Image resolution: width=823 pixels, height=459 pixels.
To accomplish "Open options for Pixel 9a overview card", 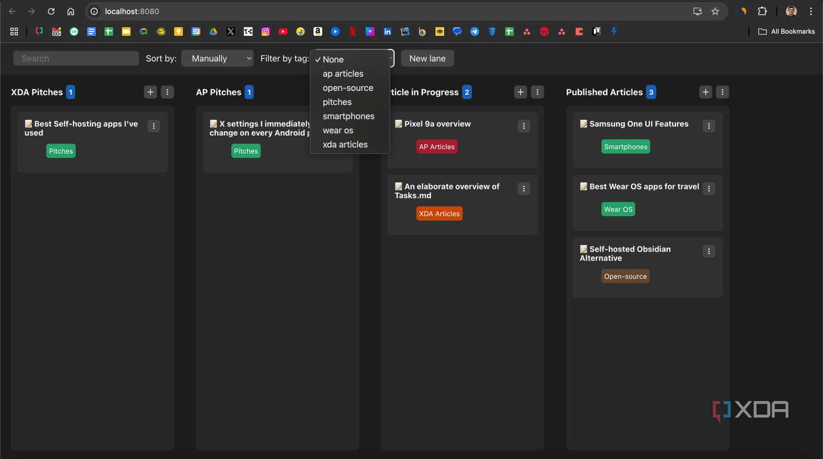I will [524, 126].
